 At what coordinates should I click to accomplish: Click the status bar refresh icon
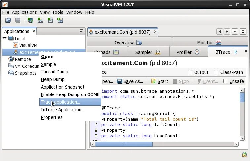(244, 154)
